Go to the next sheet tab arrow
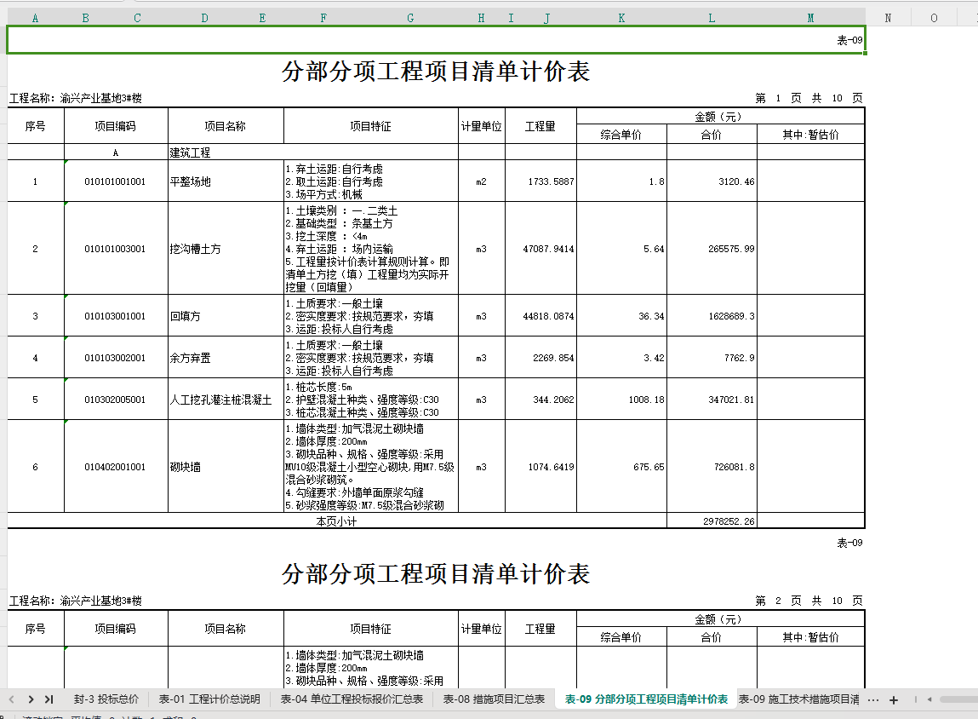The width and height of the screenshot is (978, 719). coord(31,699)
